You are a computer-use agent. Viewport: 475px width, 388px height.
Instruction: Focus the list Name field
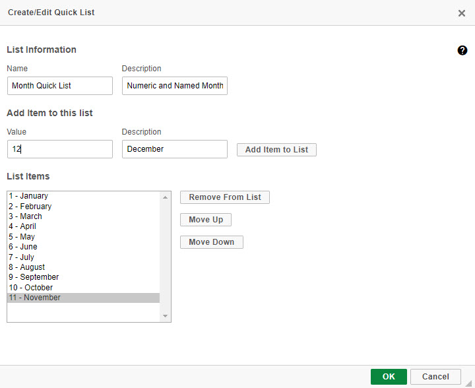point(60,86)
